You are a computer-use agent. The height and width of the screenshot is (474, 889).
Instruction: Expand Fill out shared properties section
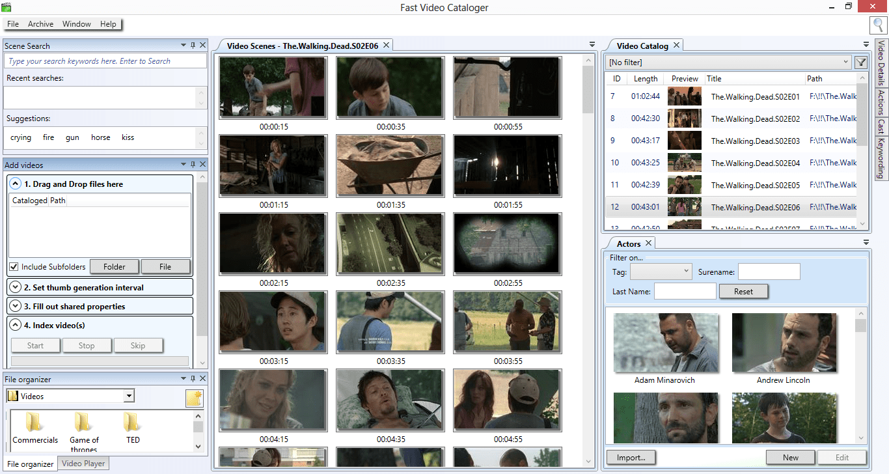tap(15, 306)
